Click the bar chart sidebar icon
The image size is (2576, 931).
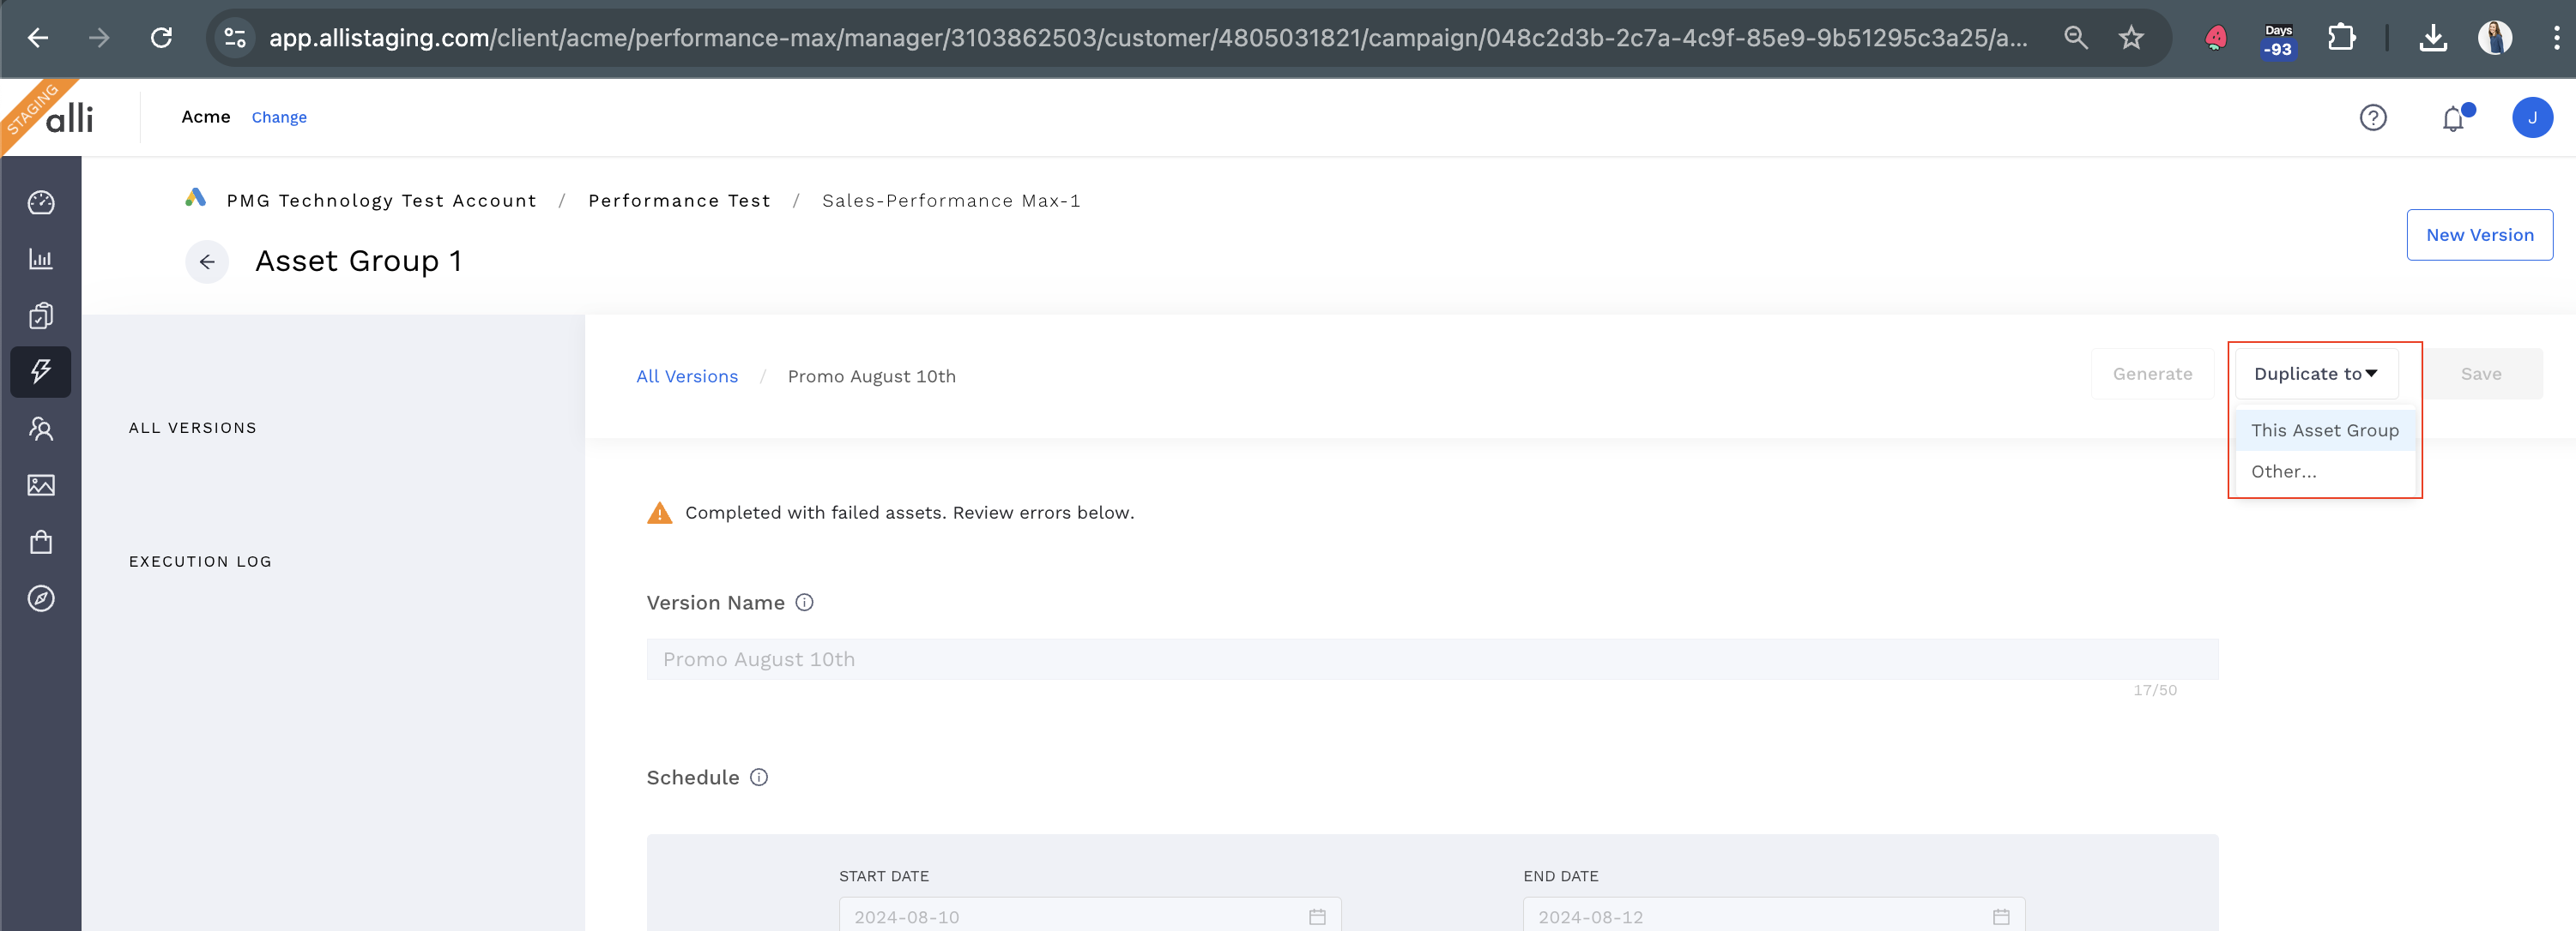(x=41, y=259)
